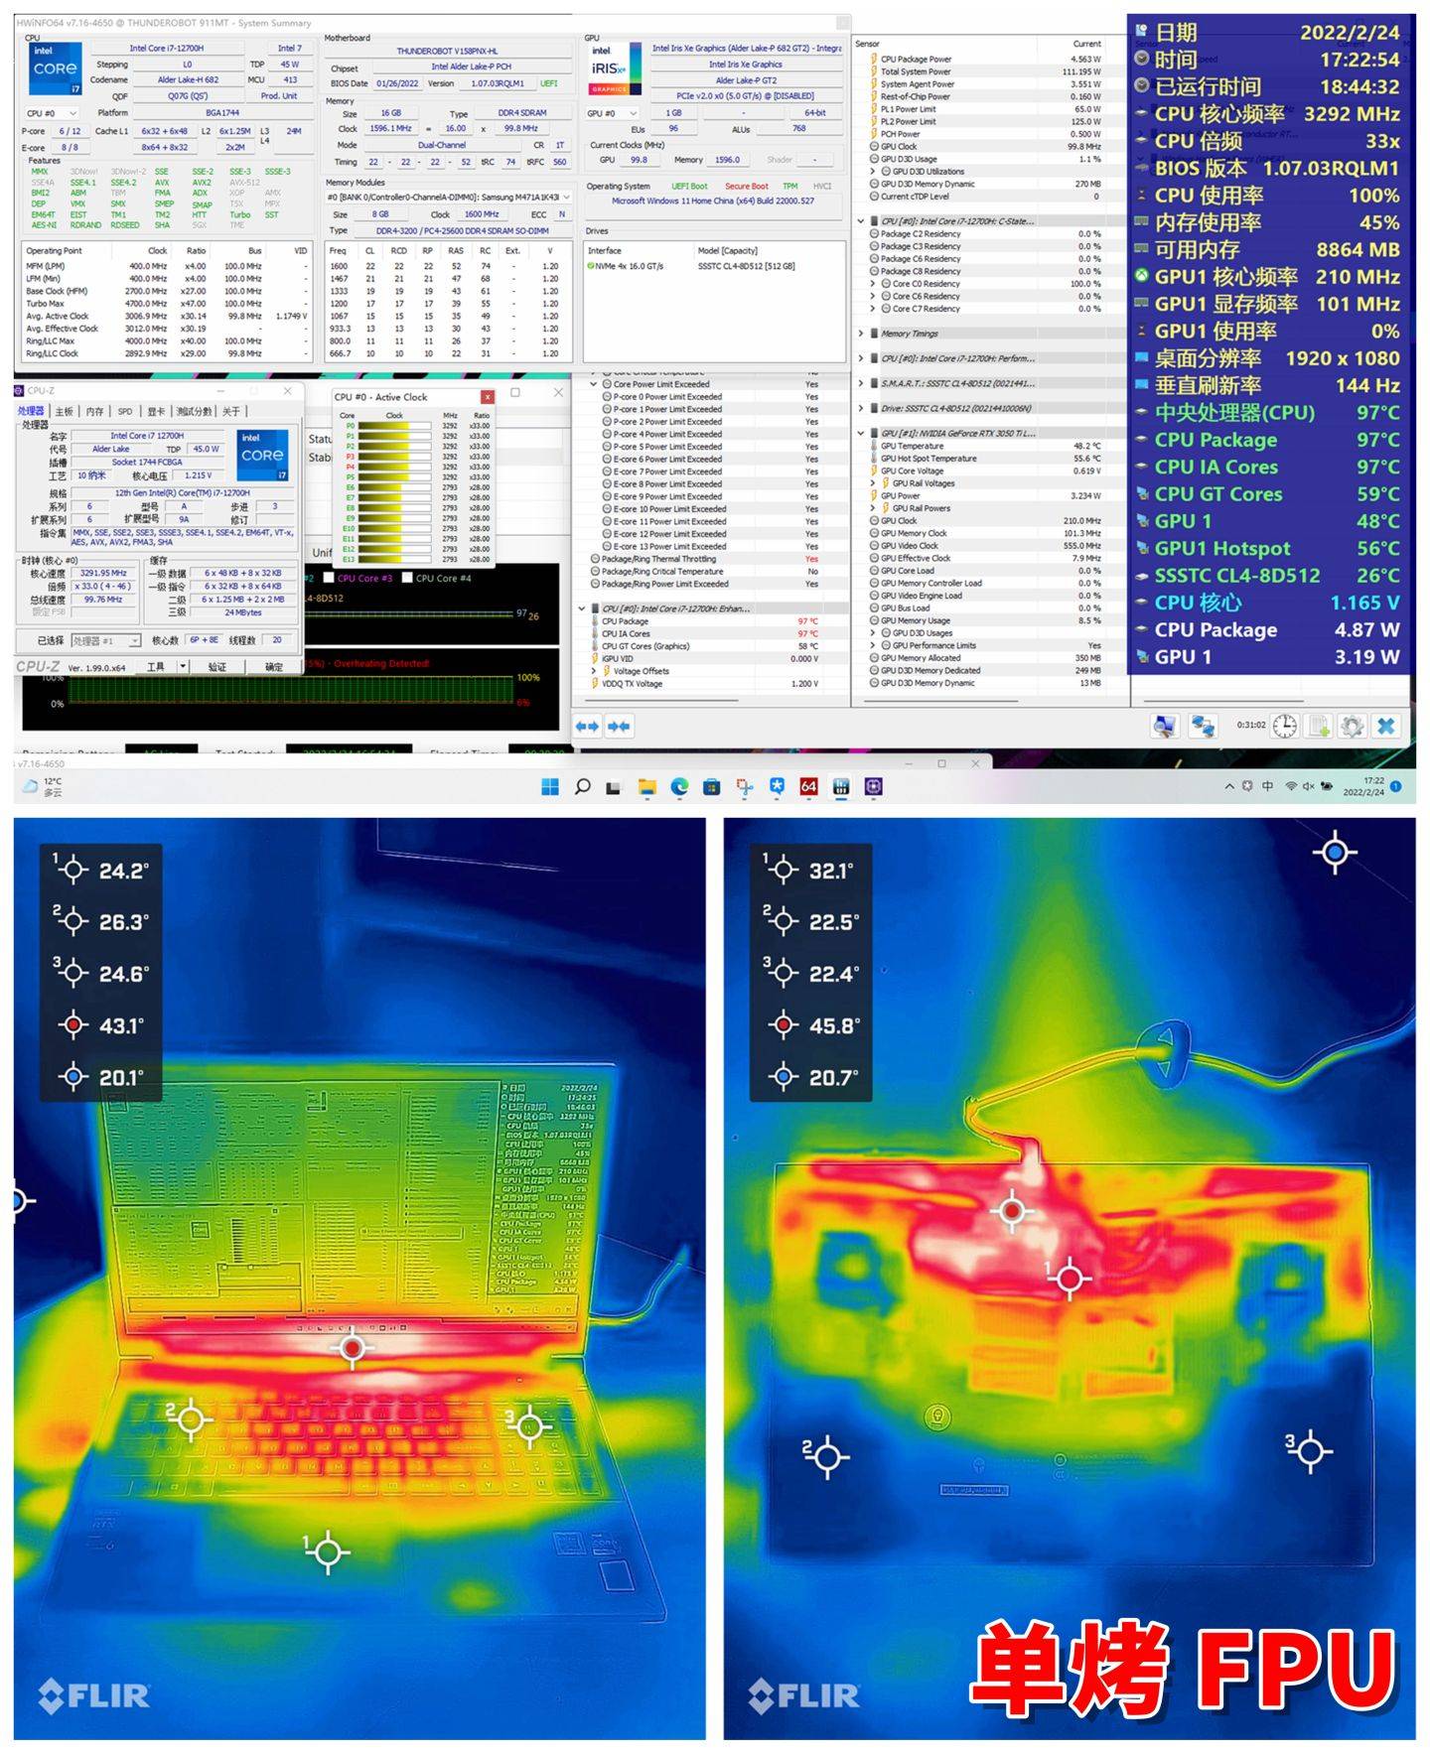This screenshot has height=1754, width=1430.
Task: Switch to CPU-Z 测试分数 tab
Action: [195, 411]
